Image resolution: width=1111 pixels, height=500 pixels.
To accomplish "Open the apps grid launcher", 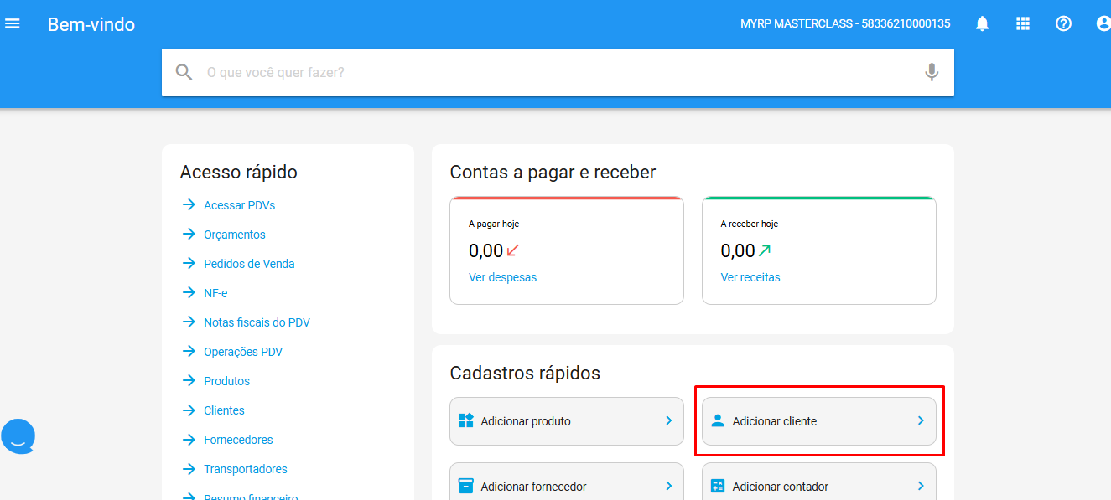I will pos(1022,23).
